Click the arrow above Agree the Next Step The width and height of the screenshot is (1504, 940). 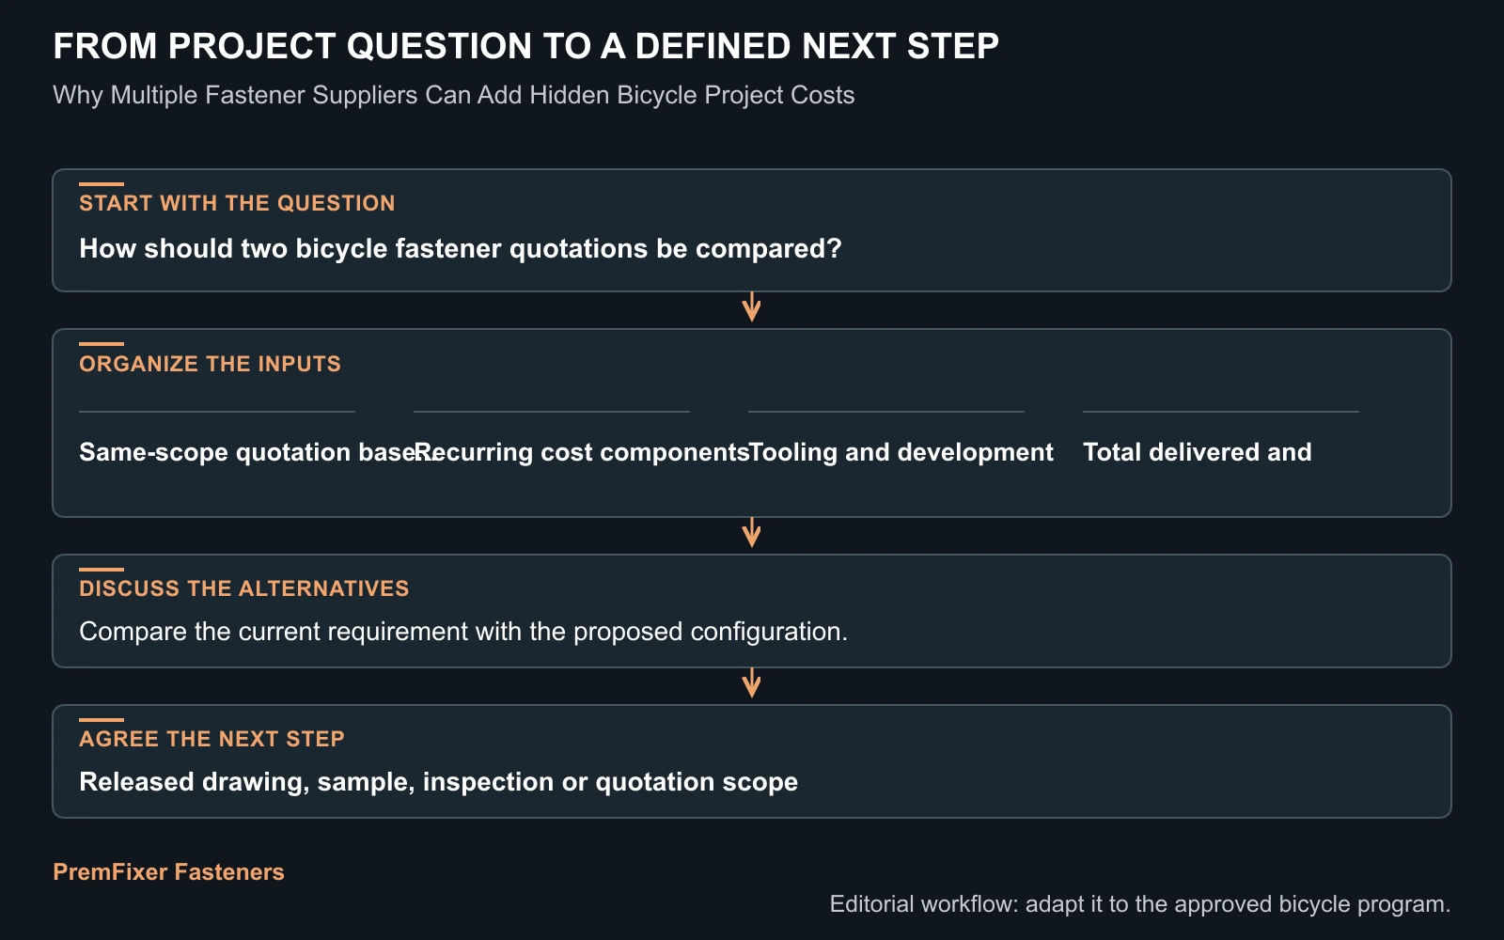point(751,683)
